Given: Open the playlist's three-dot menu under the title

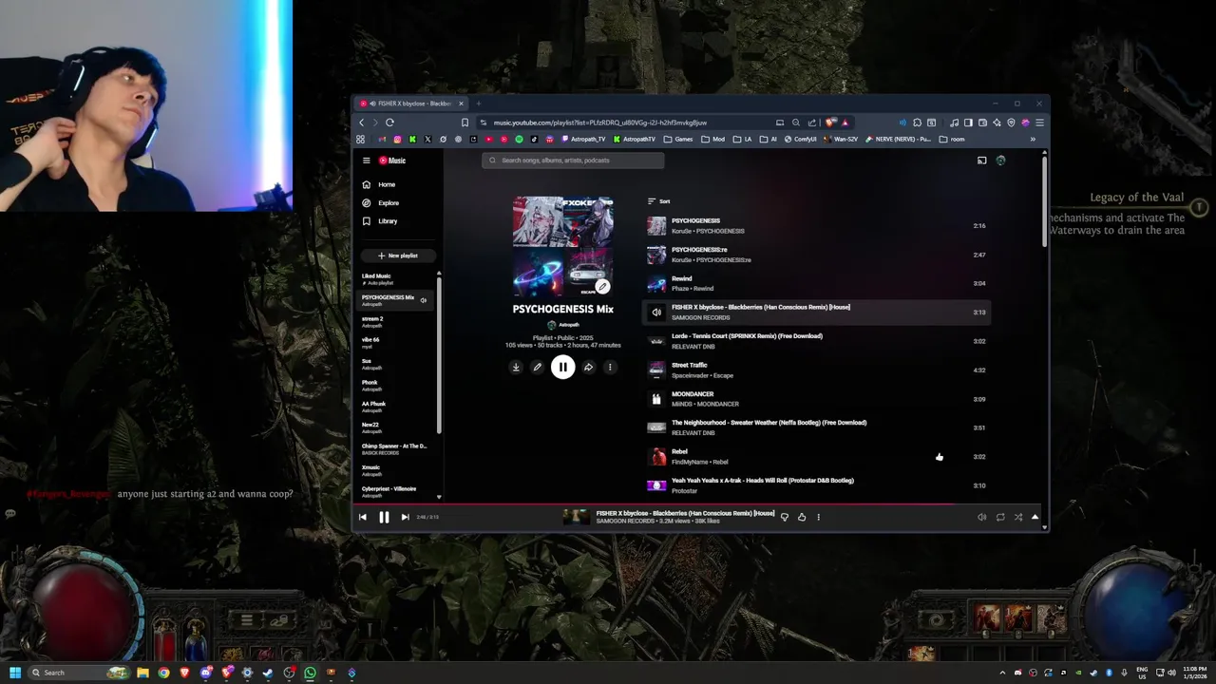Looking at the screenshot, I should click(610, 367).
